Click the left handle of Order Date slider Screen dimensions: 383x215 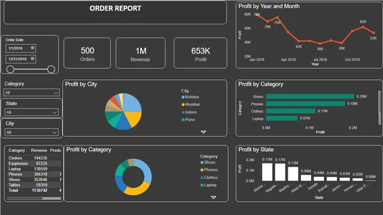tap(10, 69)
